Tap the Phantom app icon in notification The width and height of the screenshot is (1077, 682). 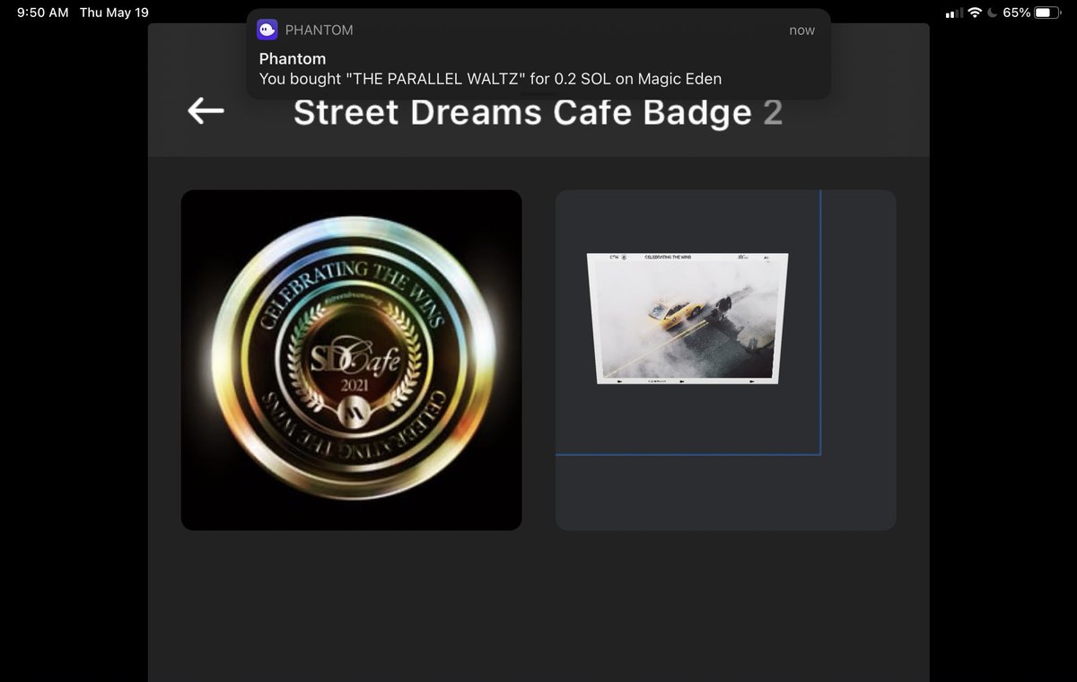click(x=267, y=30)
